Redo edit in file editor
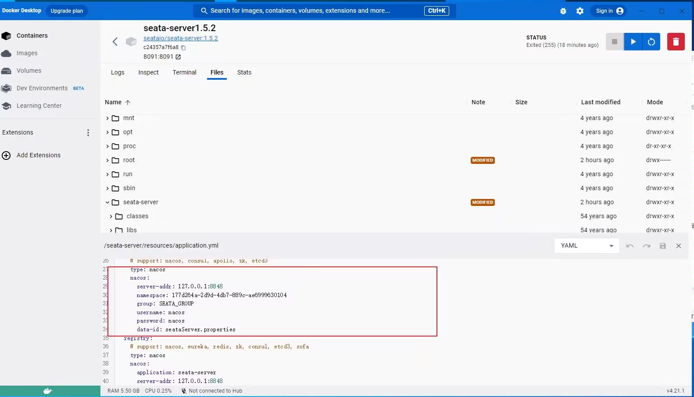The image size is (694, 397). (647, 246)
